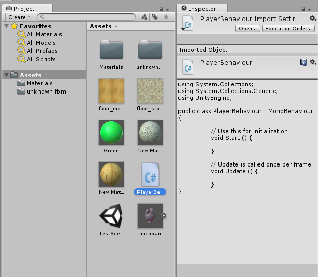This screenshot has width=318, height=277.
Task: Click the C# icon beside PlayerBehaviour
Action: coord(188,67)
